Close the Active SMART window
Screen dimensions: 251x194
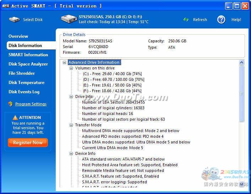point(245,6)
